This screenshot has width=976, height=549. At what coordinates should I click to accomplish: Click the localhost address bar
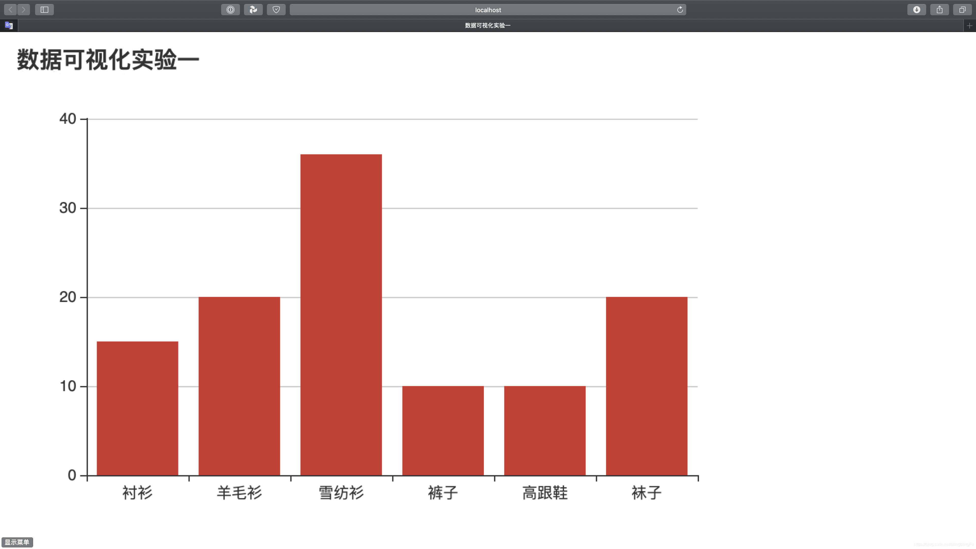(x=488, y=9)
